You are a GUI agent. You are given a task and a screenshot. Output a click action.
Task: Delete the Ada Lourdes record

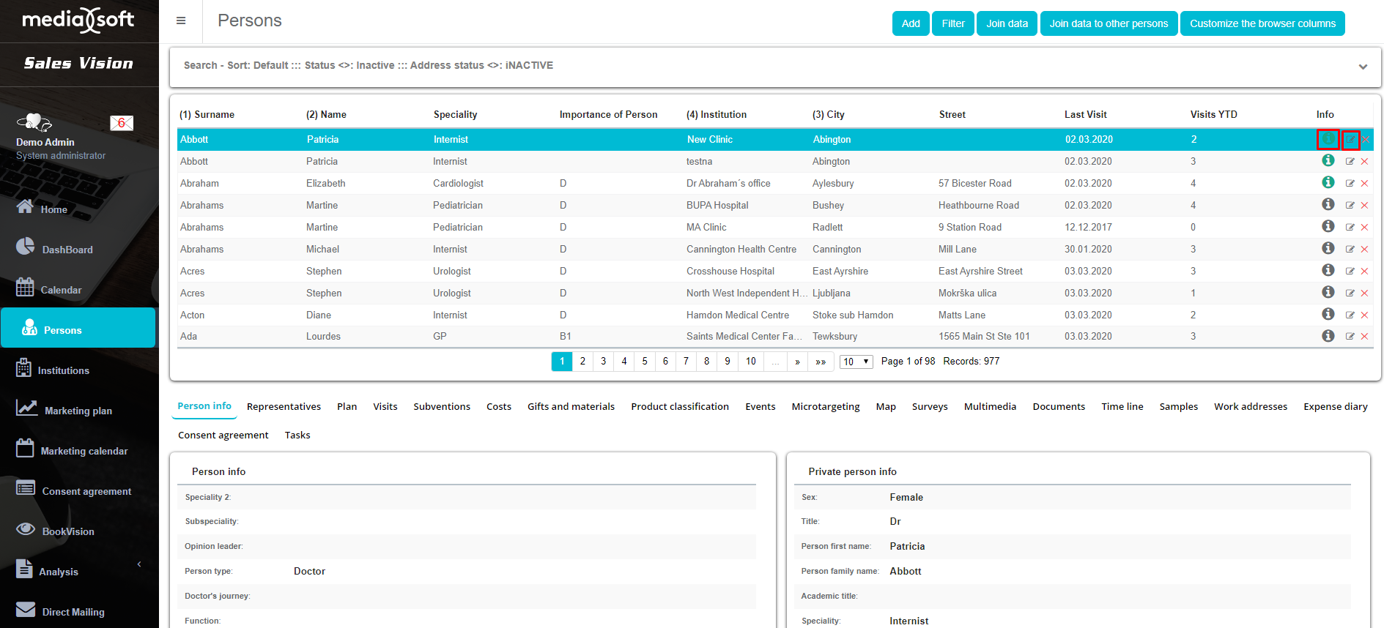click(x=1364, y=337)
